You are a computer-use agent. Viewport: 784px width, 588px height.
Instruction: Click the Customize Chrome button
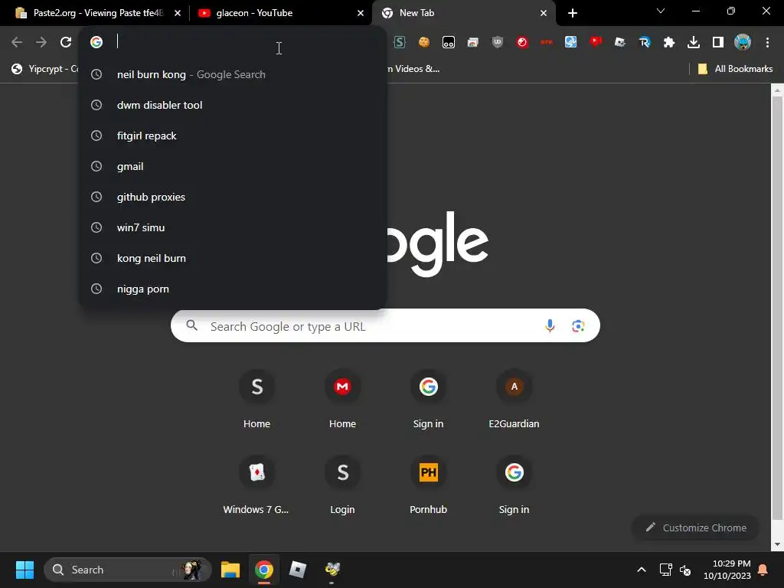(x=695, y=528)
